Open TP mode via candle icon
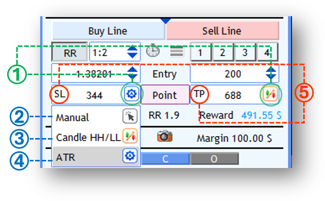This screenshot has width=325, height=201. pyautogui.click(x=270, y=94)
